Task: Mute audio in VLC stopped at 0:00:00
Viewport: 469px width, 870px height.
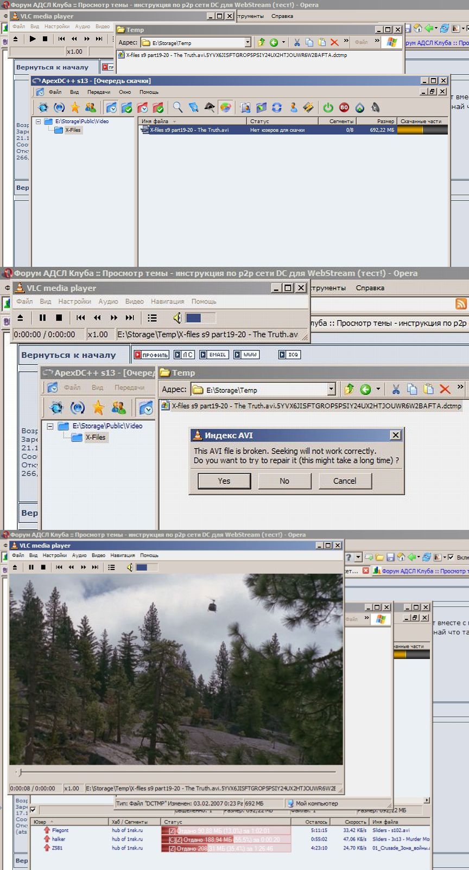Action: coord(177,318)
